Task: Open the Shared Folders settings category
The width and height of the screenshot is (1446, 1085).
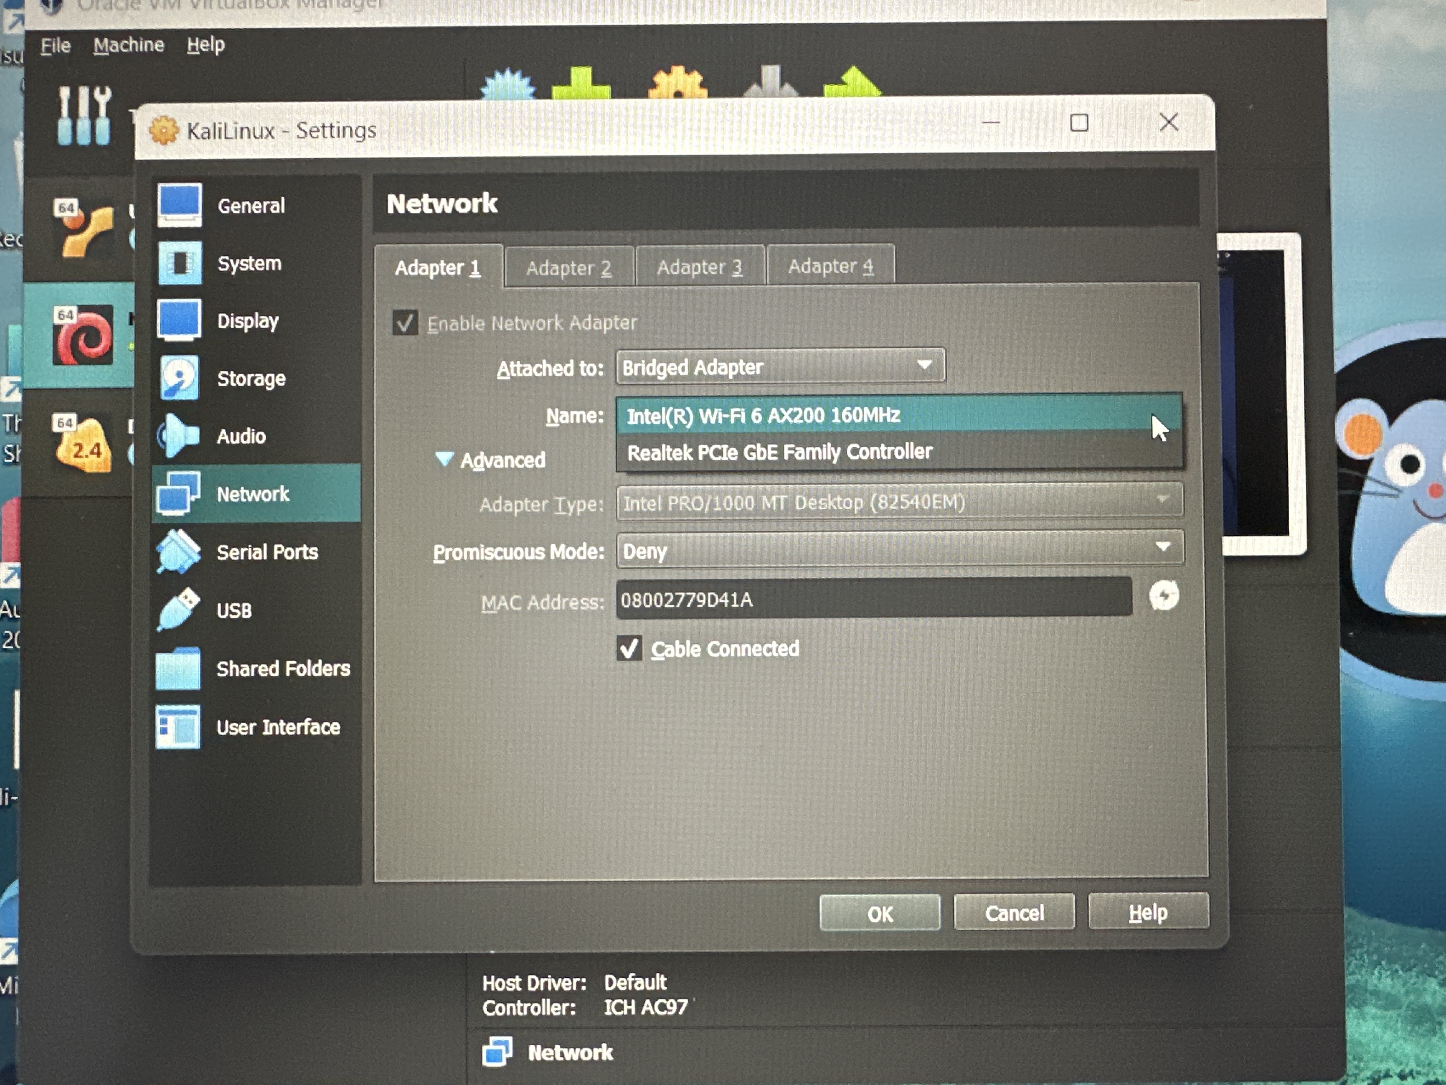Action: pos(255,668)
